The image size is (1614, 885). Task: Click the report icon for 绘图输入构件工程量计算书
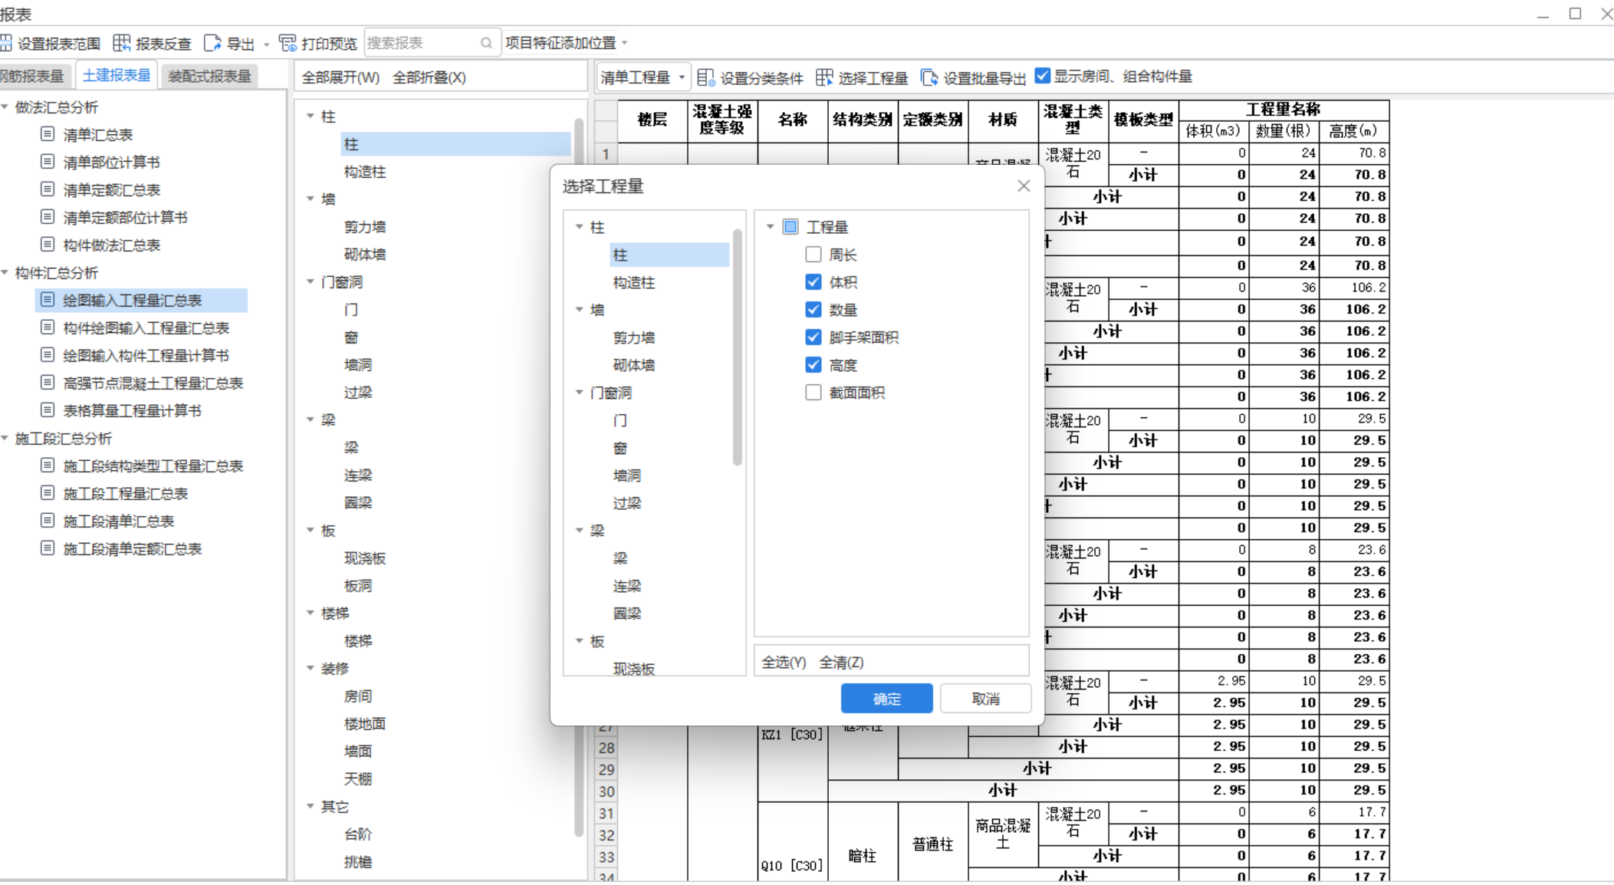click(x=48, y=355)
